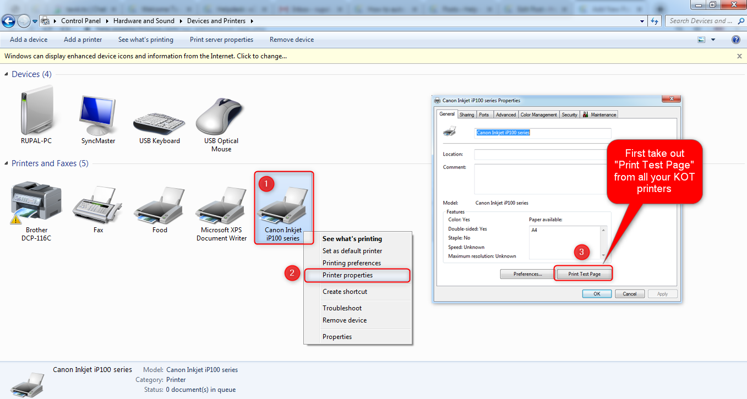Expand the Hardware and Sound breadcrumb arrow
Viewport: 747px width, 399px height.
[181, 21]
